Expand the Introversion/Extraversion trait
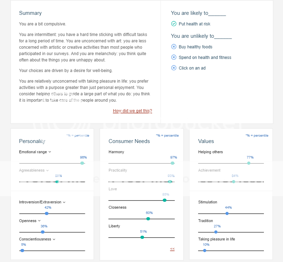The image size is (283, 262). [64, 202]
